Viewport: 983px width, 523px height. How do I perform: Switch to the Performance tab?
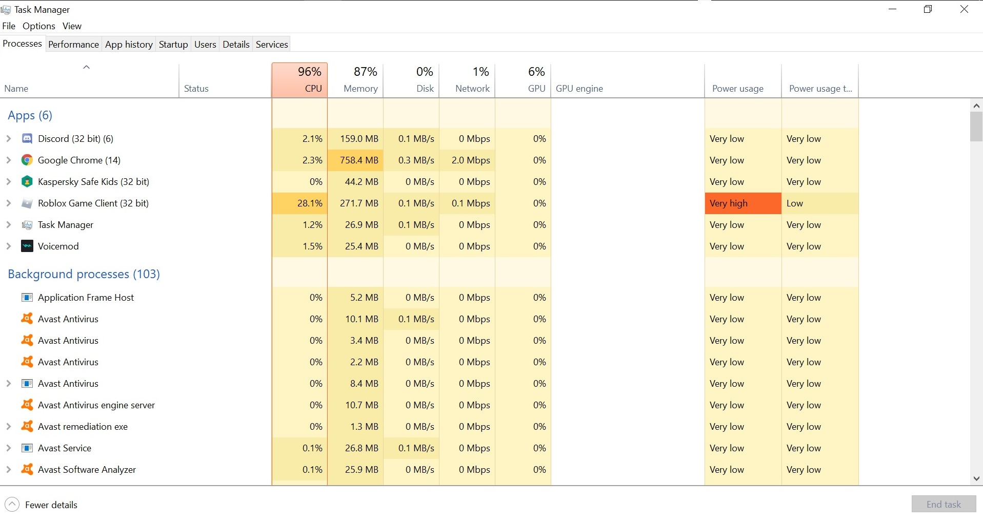pos(73,45)
